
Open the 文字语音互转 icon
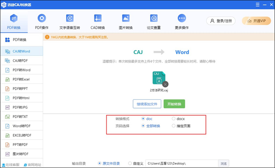point(70,18)
